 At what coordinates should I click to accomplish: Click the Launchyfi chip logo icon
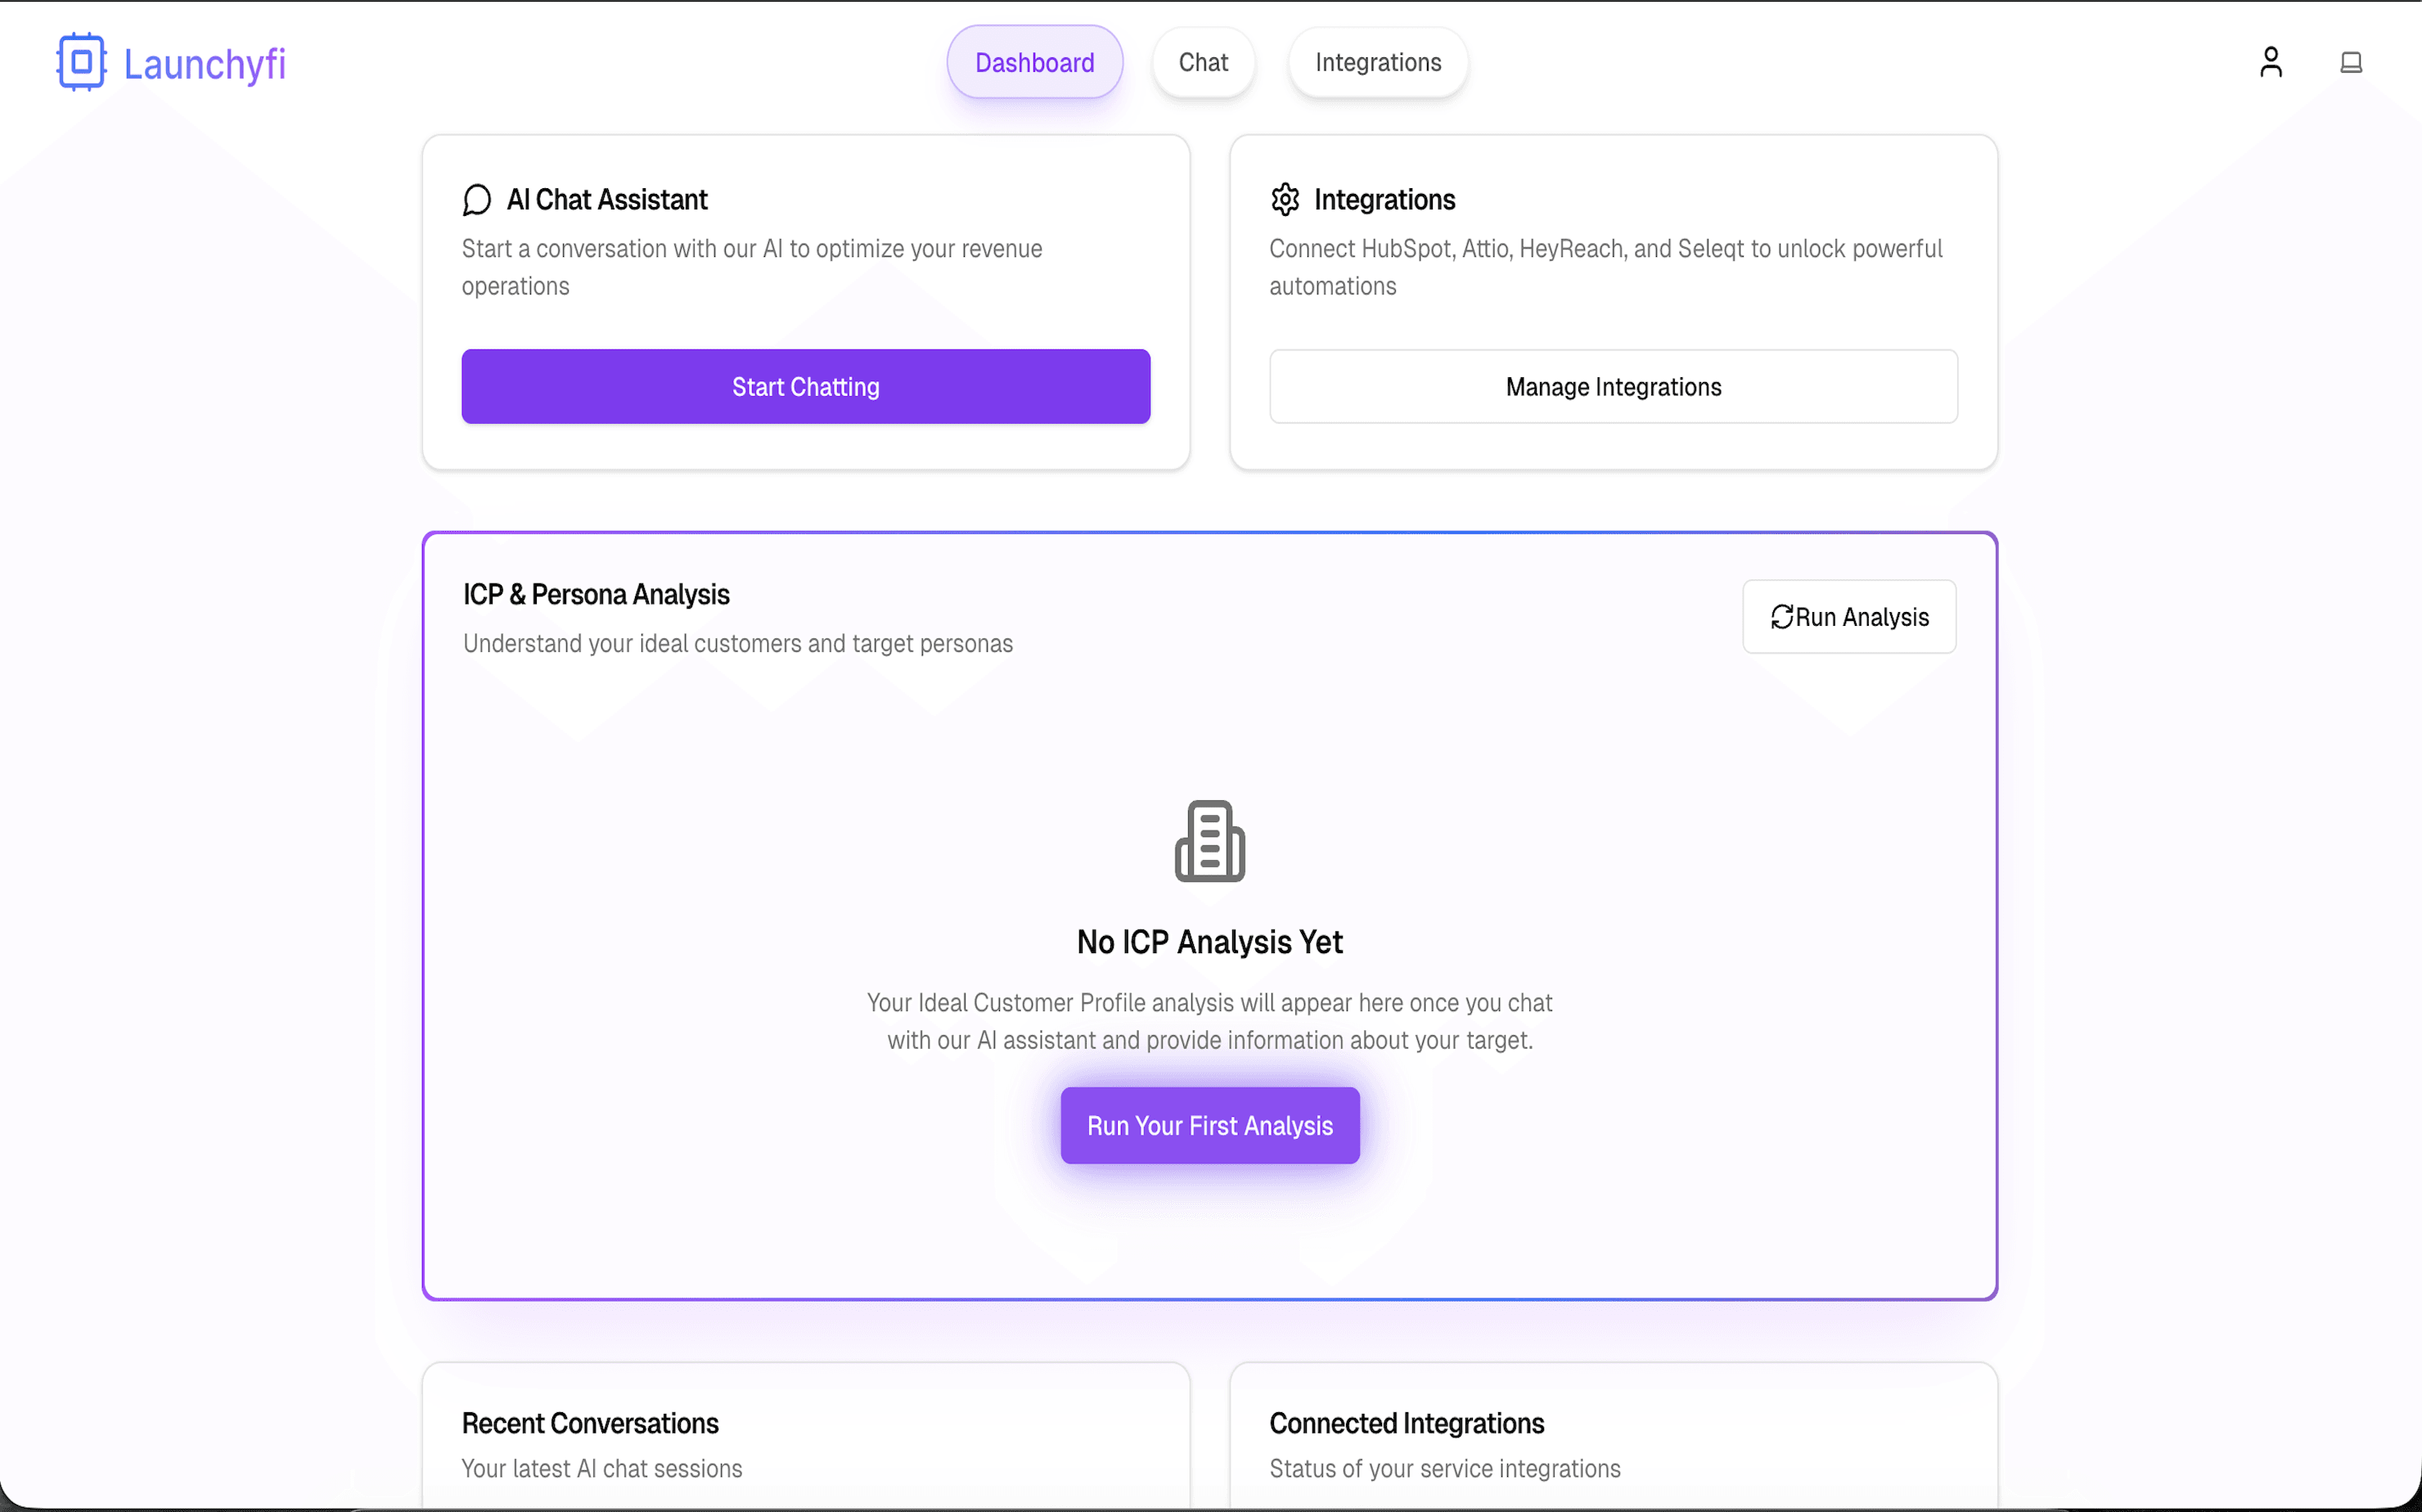point(81,62)
